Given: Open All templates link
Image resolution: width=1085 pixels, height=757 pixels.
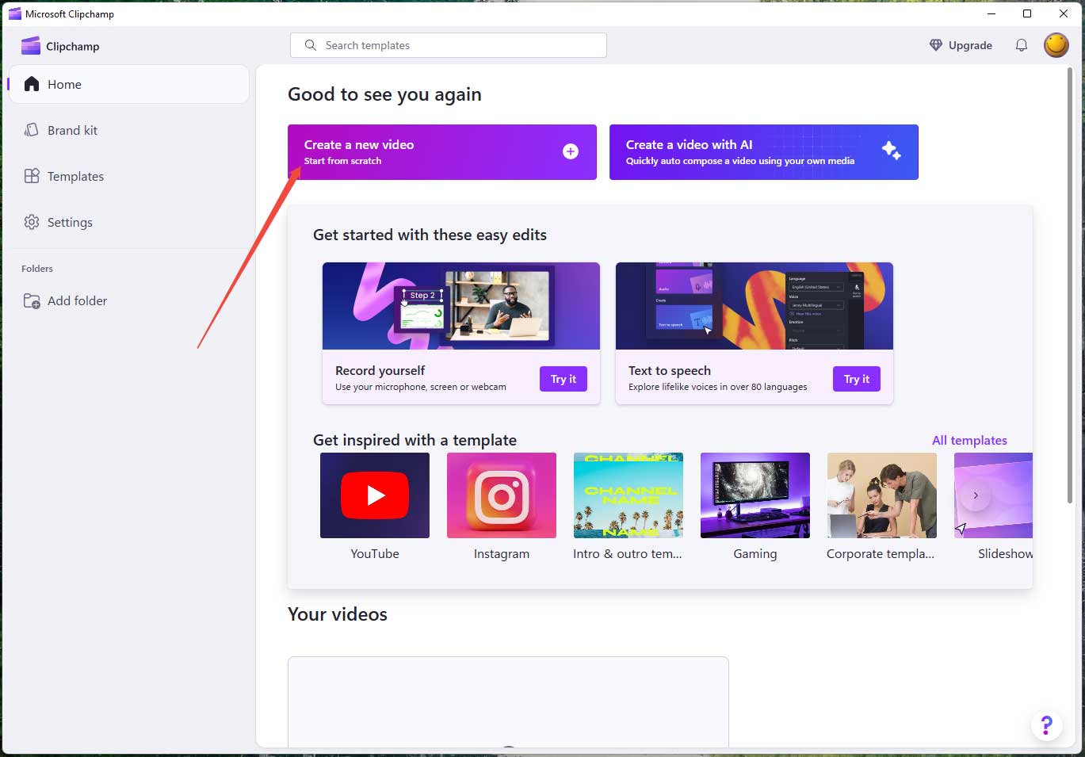Looking at the screenshot, I should [969, 440].
